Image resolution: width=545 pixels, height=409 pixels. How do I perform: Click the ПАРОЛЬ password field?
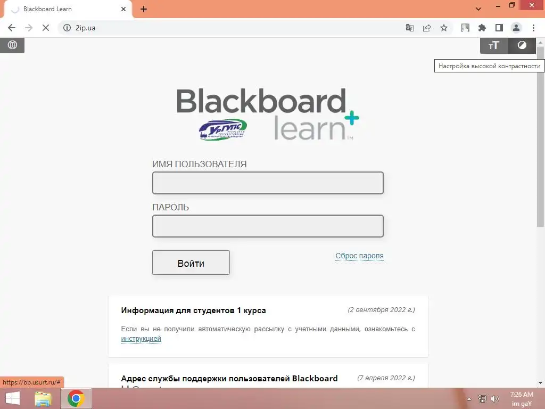click(x=268, y=226)
